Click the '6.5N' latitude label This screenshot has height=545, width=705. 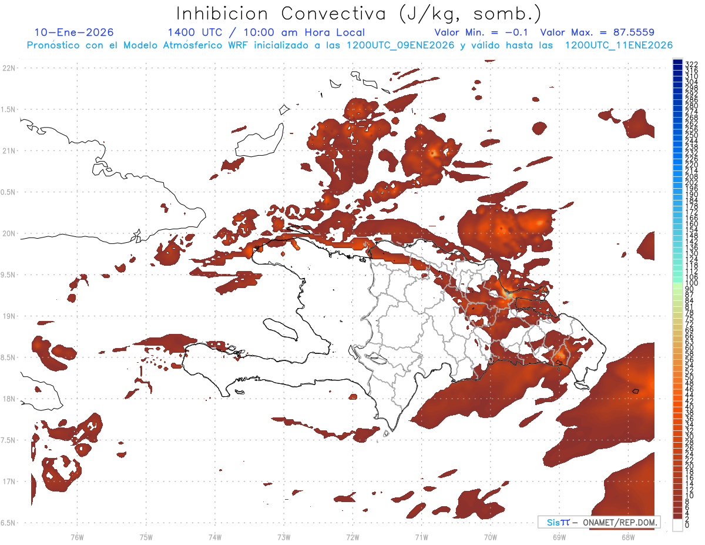9,523
